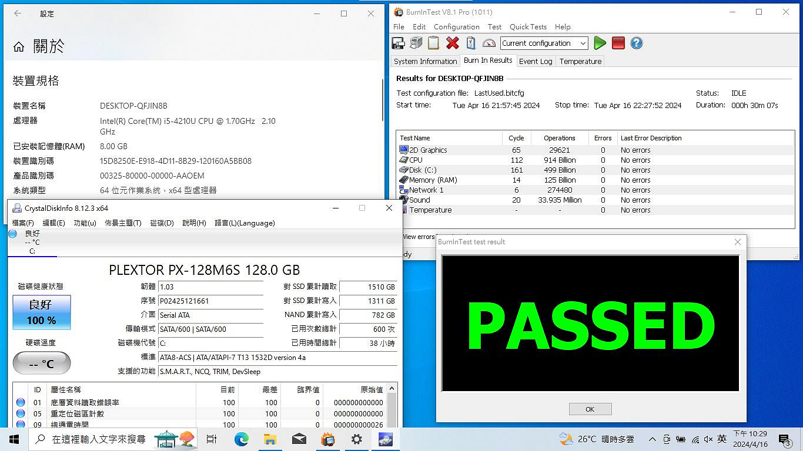
Task: Switch to the Event Log tab
Action: [x=536, y=61]
